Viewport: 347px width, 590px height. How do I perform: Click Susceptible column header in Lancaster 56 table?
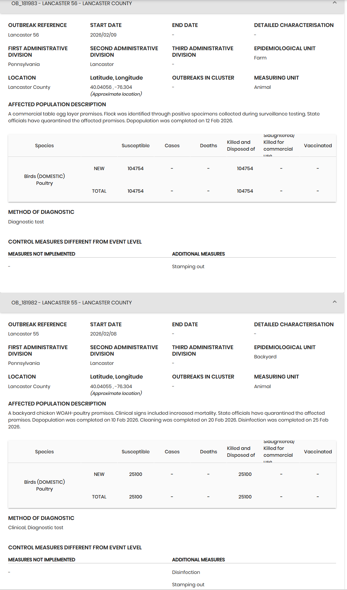(x=135, y=146)
